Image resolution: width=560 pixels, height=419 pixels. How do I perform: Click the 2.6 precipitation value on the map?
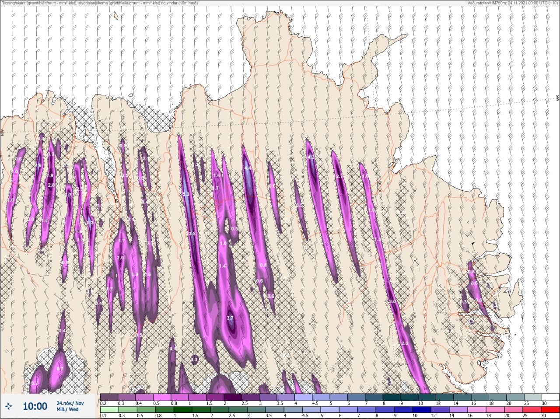121,258
